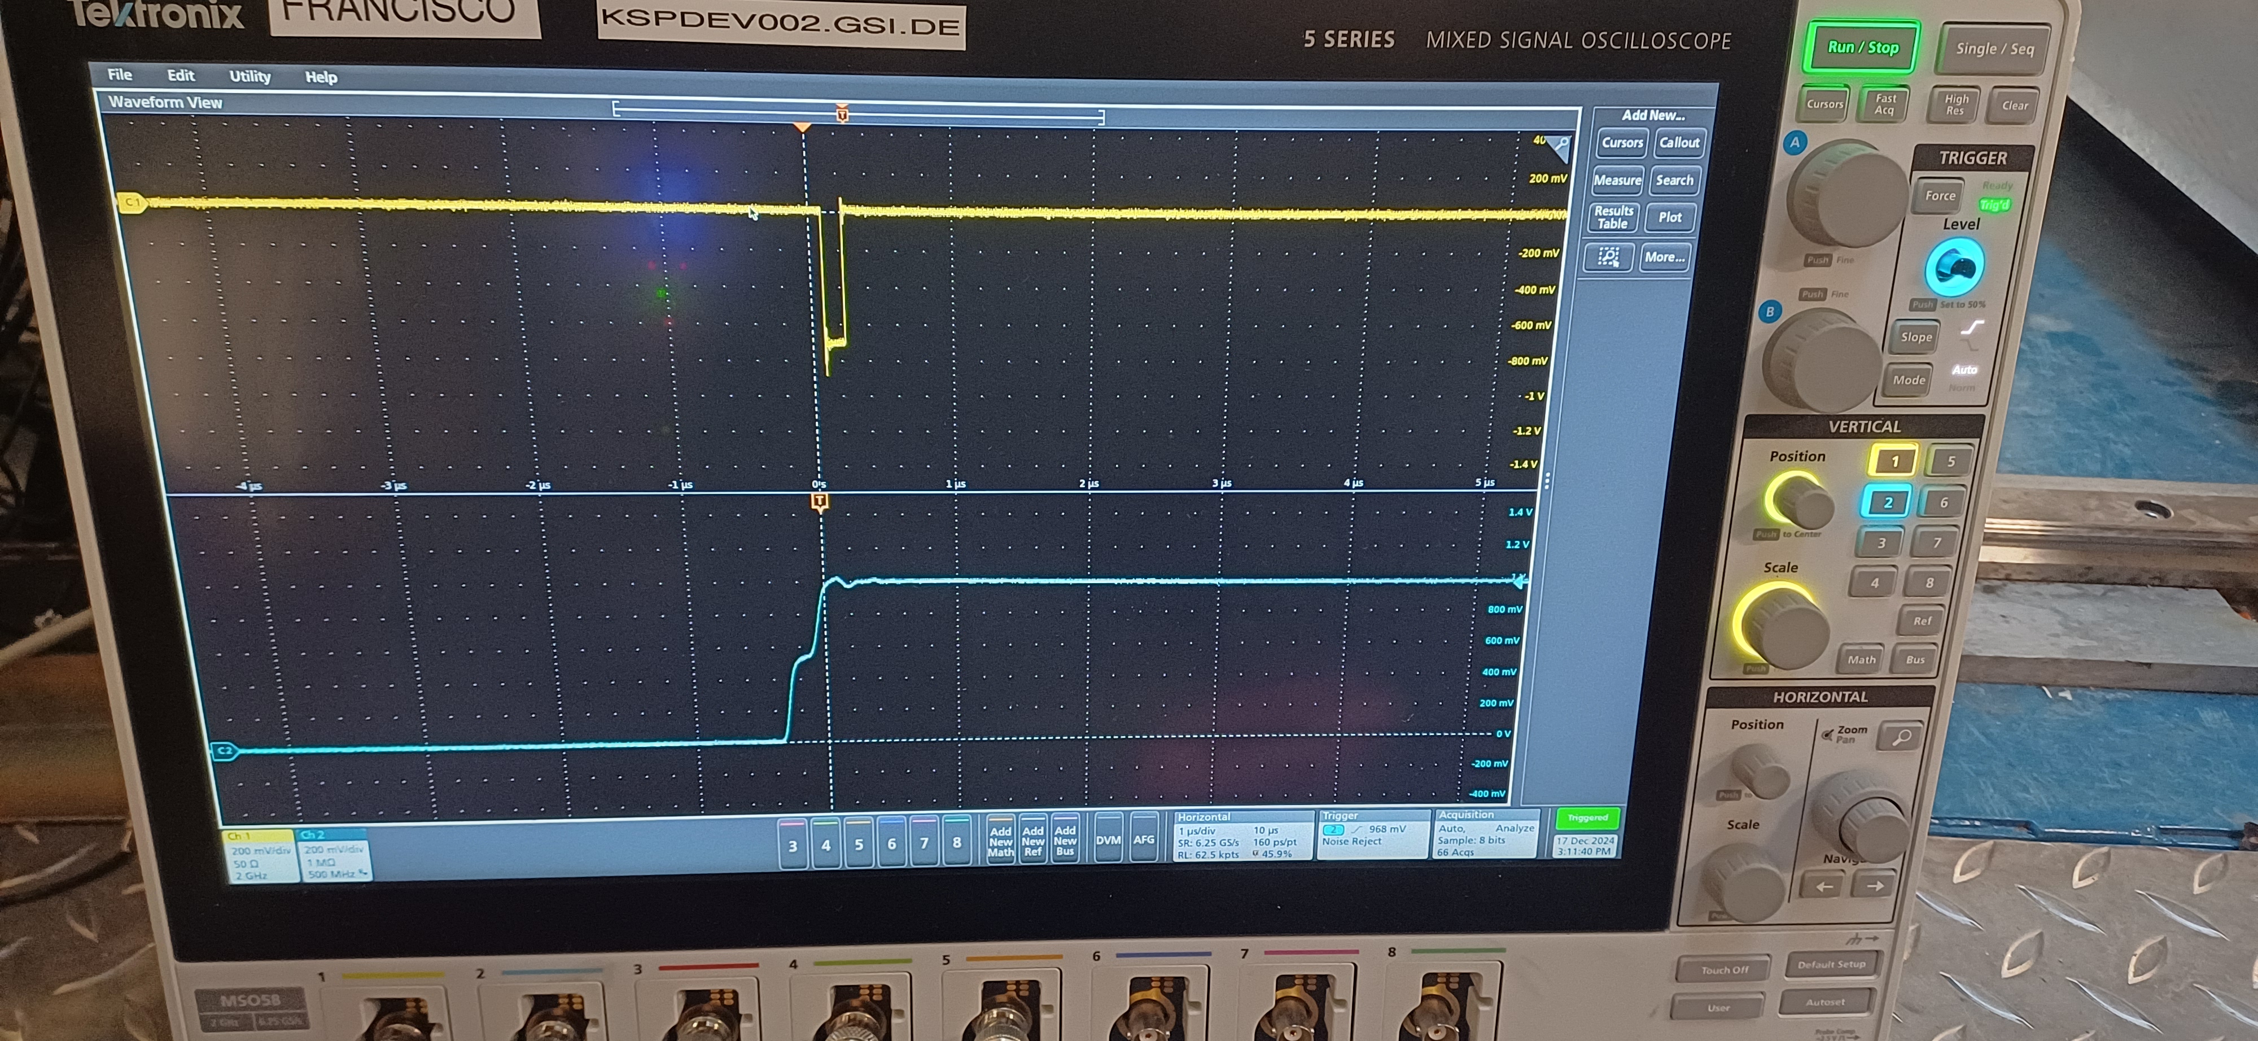Click Add New Math button

pos(1000,841)
